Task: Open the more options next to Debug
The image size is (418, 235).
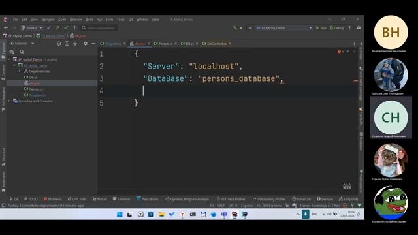Action: [350, 28]
